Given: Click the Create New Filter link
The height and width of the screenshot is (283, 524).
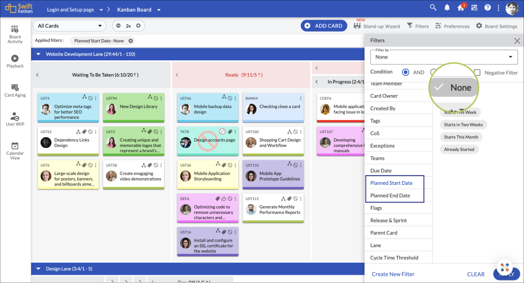Looking at the screenshot, I should click(x=393, y=274).
